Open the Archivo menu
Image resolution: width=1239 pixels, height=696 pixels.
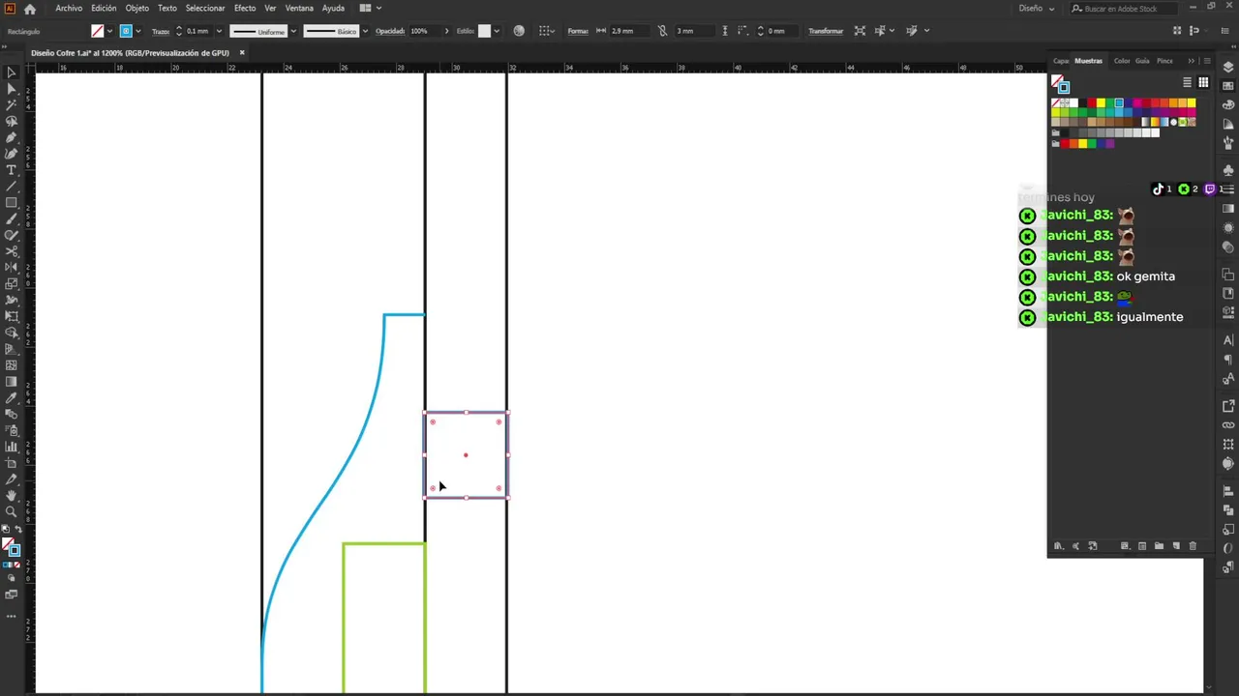(69, 8)
